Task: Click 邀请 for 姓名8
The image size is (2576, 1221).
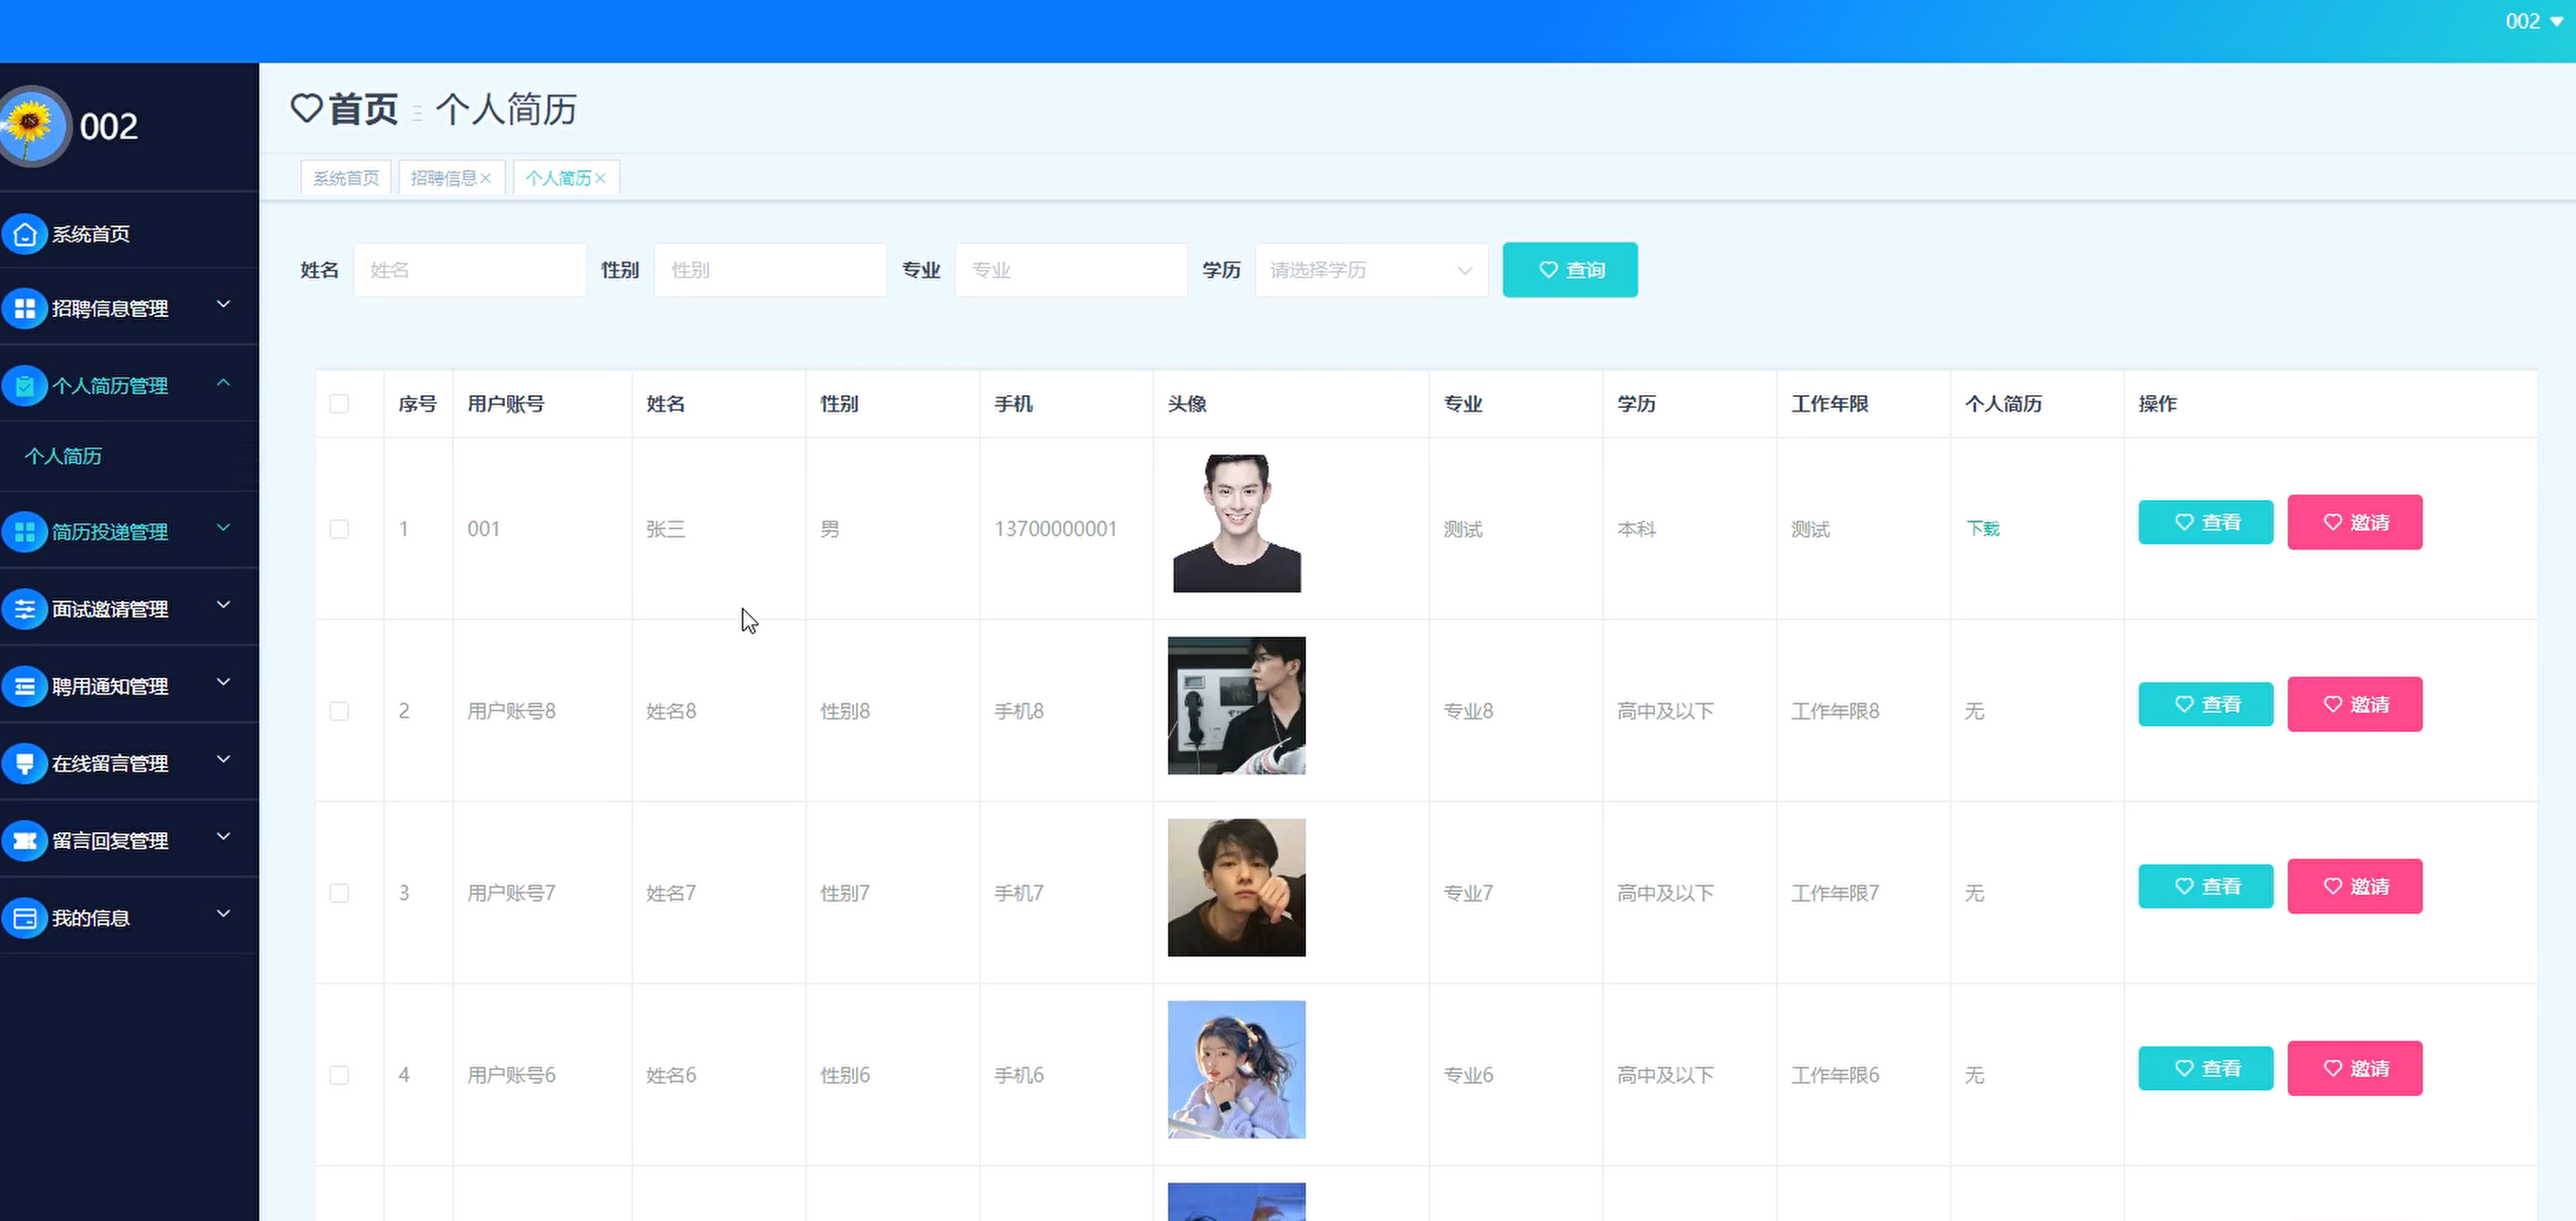Action: [2355, 704]
